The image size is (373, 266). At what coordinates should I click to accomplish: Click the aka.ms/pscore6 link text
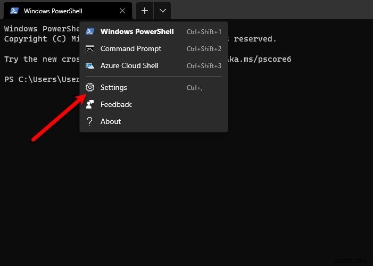tap(260, 59)
